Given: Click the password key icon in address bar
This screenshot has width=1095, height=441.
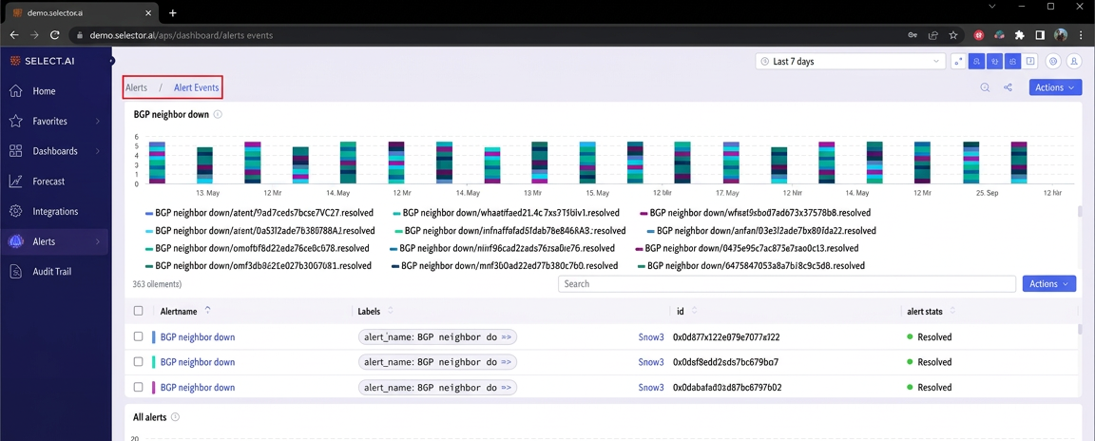Looking at the screenshot, I should (x=912, y=35).
